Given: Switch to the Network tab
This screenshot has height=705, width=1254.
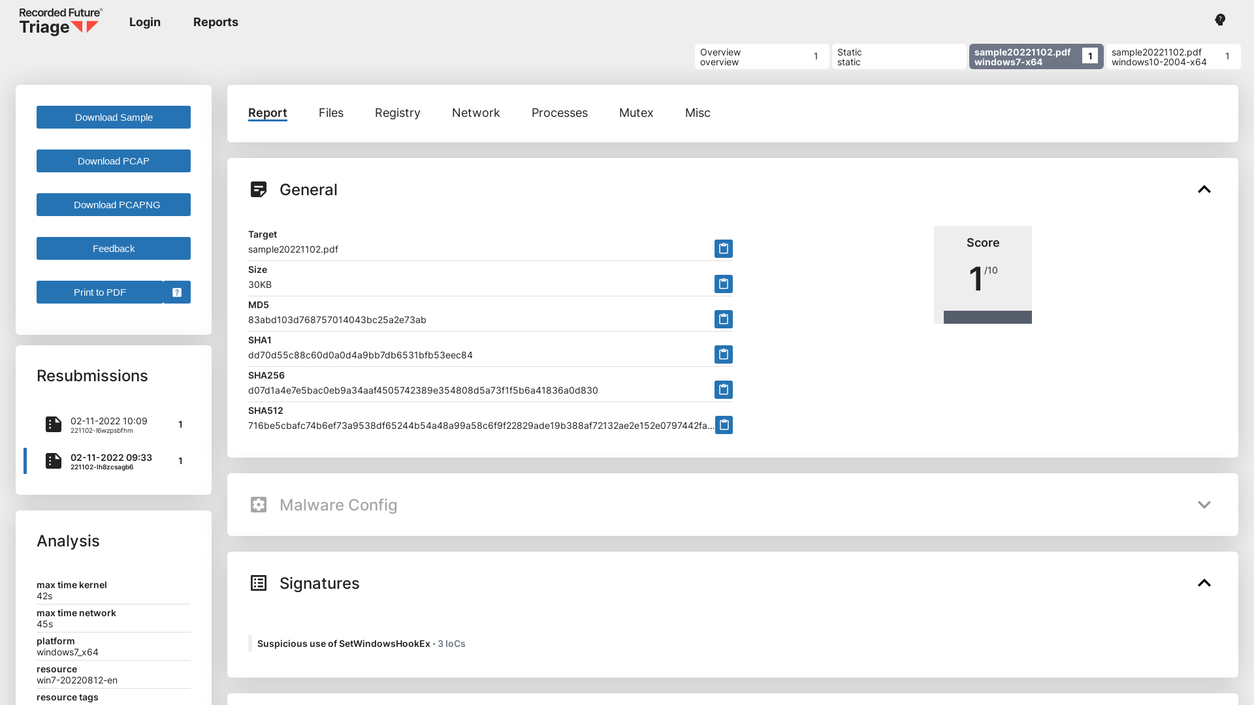Looking at the screenshot, I should click(x=475, y=113).
